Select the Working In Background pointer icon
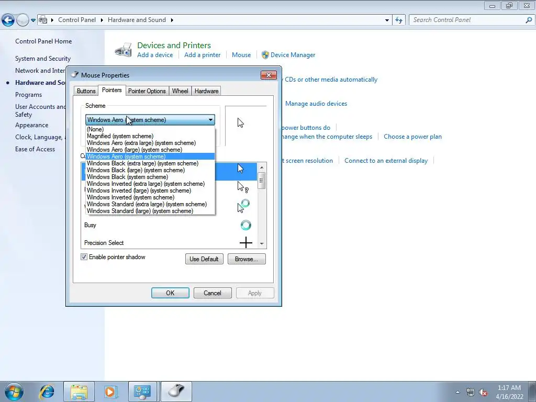The width and height of the screenshot is (536, 402). click(243, 206)
